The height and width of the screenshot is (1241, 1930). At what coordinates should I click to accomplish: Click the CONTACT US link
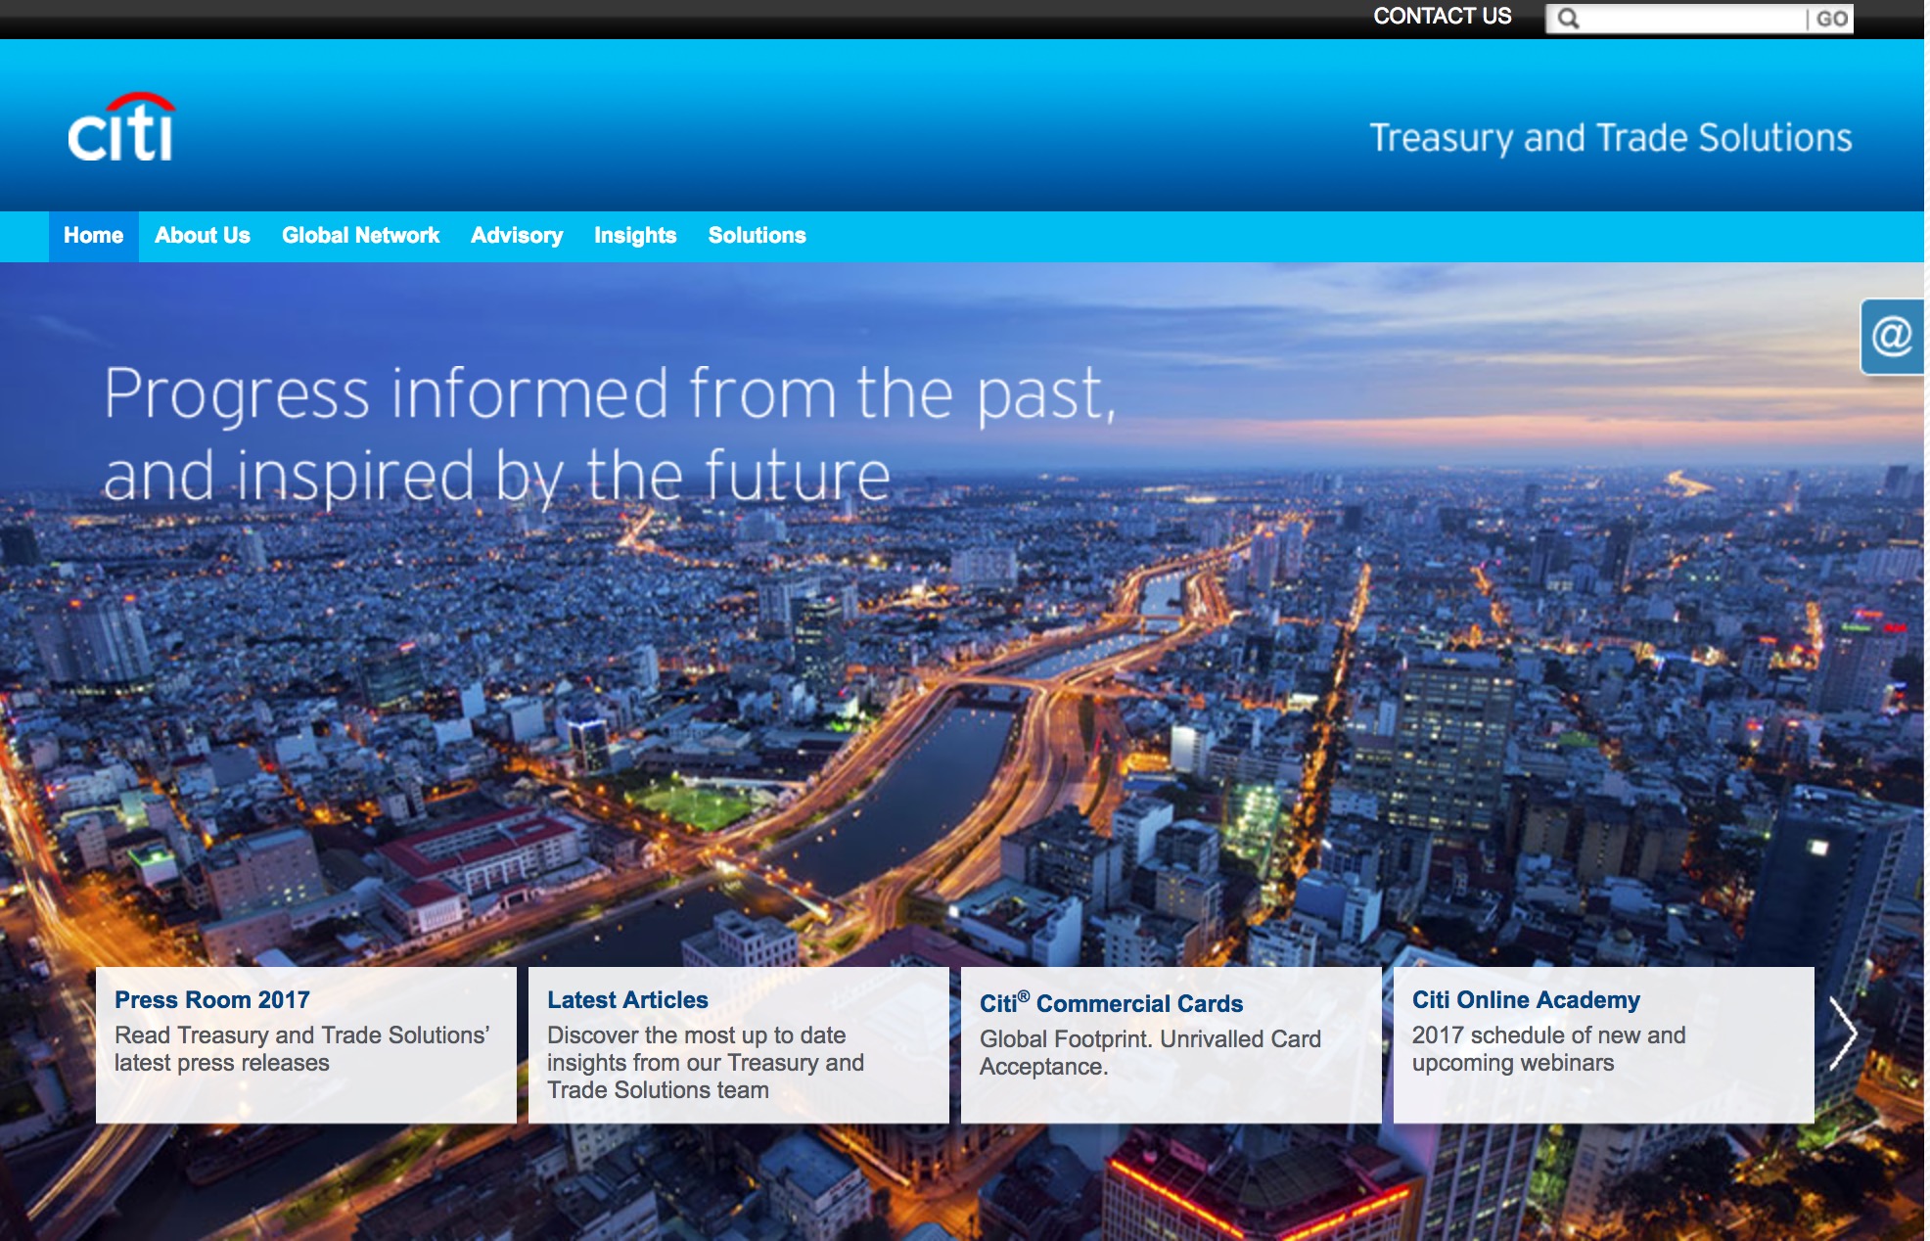pyautogui.click(x=1443, y=17)
